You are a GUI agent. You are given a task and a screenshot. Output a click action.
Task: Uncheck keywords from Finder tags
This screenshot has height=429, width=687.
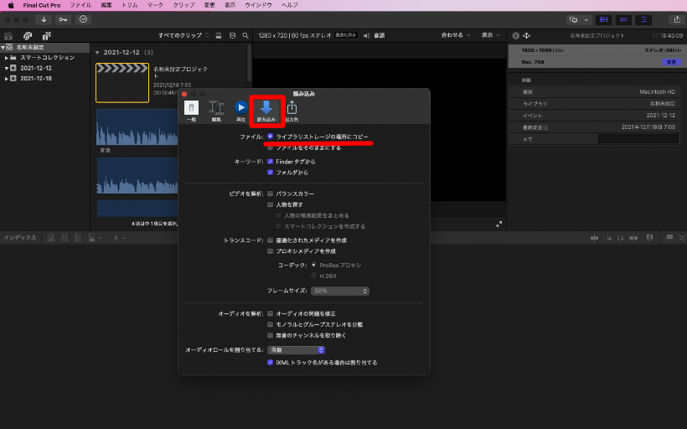270,162
